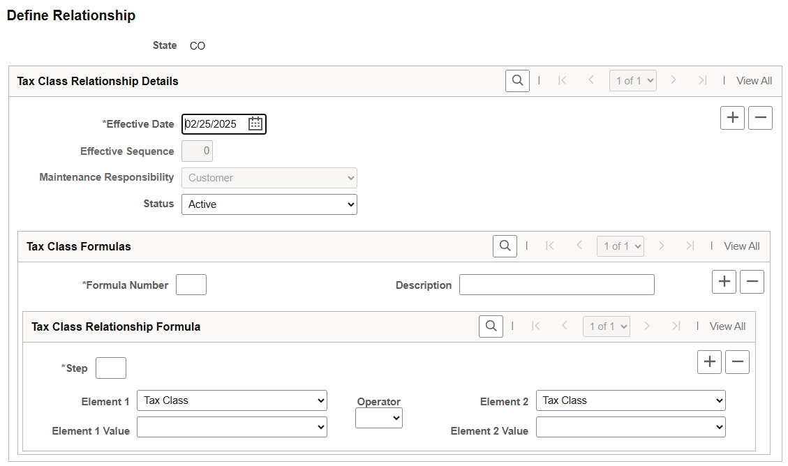Open Element 1 dropdown
The height and width of the screenshot is (466, 788).
[x=232, y=400]
